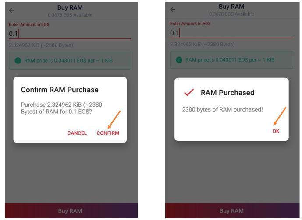Viewport: 302px width, 220px height.
Task: Tap the back arrow on right Buy RAM screen
Action: [x=173, y=10]
